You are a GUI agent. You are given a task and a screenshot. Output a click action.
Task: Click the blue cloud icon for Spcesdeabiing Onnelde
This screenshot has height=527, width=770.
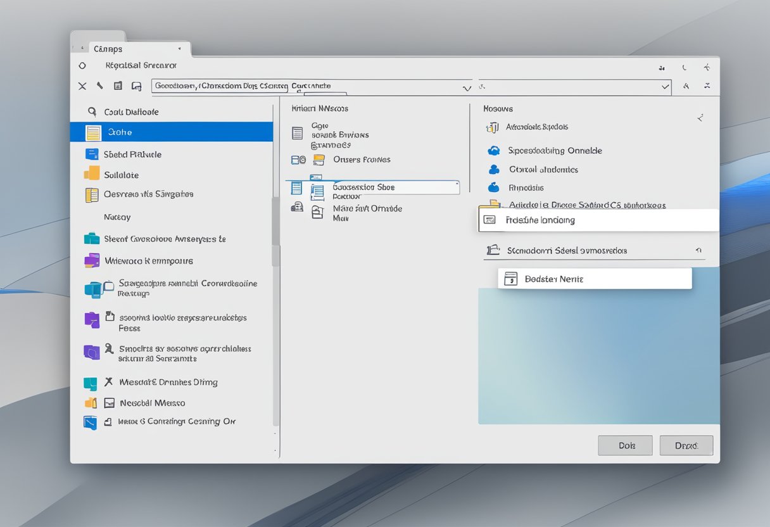pyautogui.click(x=494, y=151)
